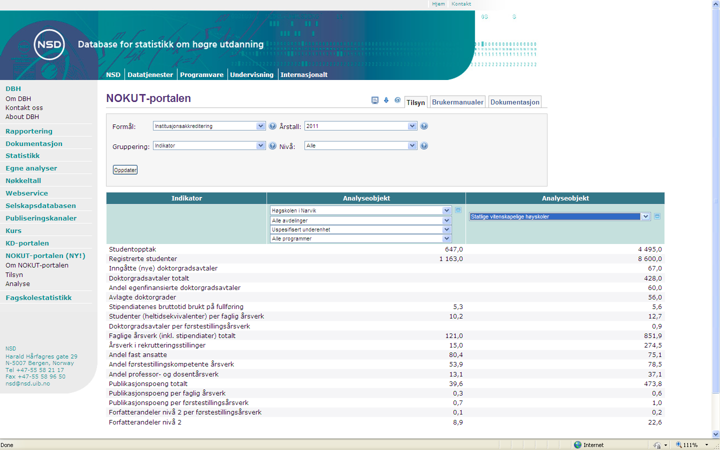The height and width of the screenshot is (450, 720).
Task: Open Kurs in the sidebar
Action: point(13,231)
